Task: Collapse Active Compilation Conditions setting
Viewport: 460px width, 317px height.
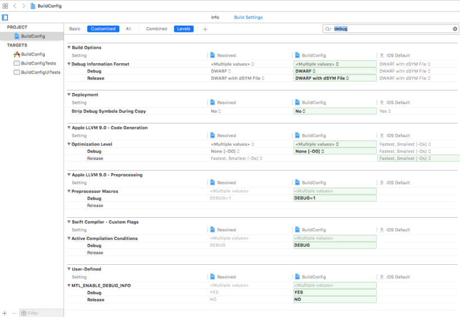Action: [69, 238]
